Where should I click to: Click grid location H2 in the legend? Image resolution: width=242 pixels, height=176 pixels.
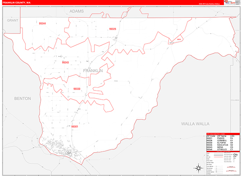coord(232,145)
